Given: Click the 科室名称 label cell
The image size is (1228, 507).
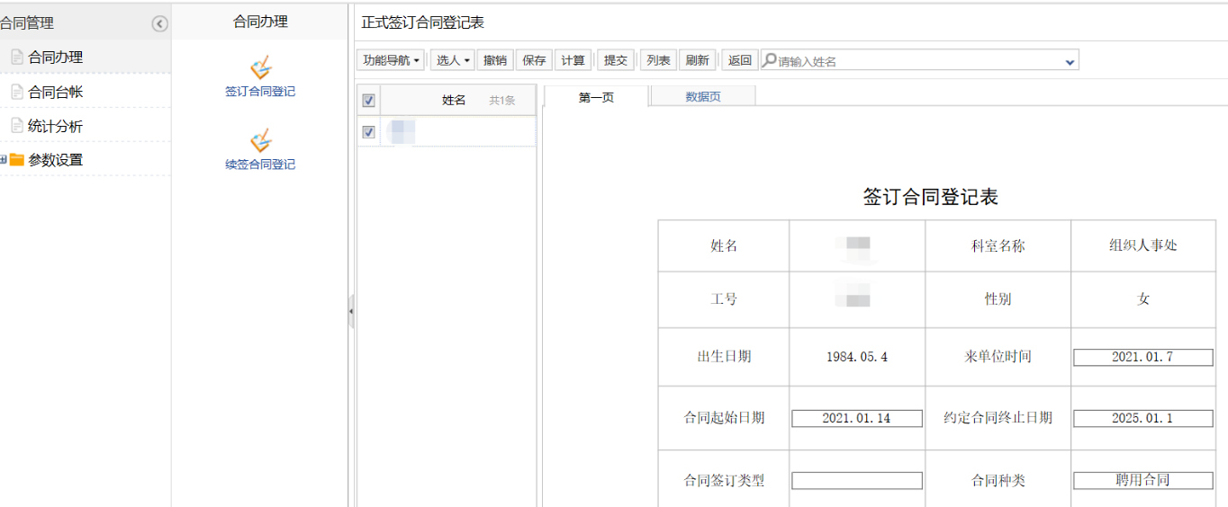Looking at the screenshot, I should coord(998,245).
